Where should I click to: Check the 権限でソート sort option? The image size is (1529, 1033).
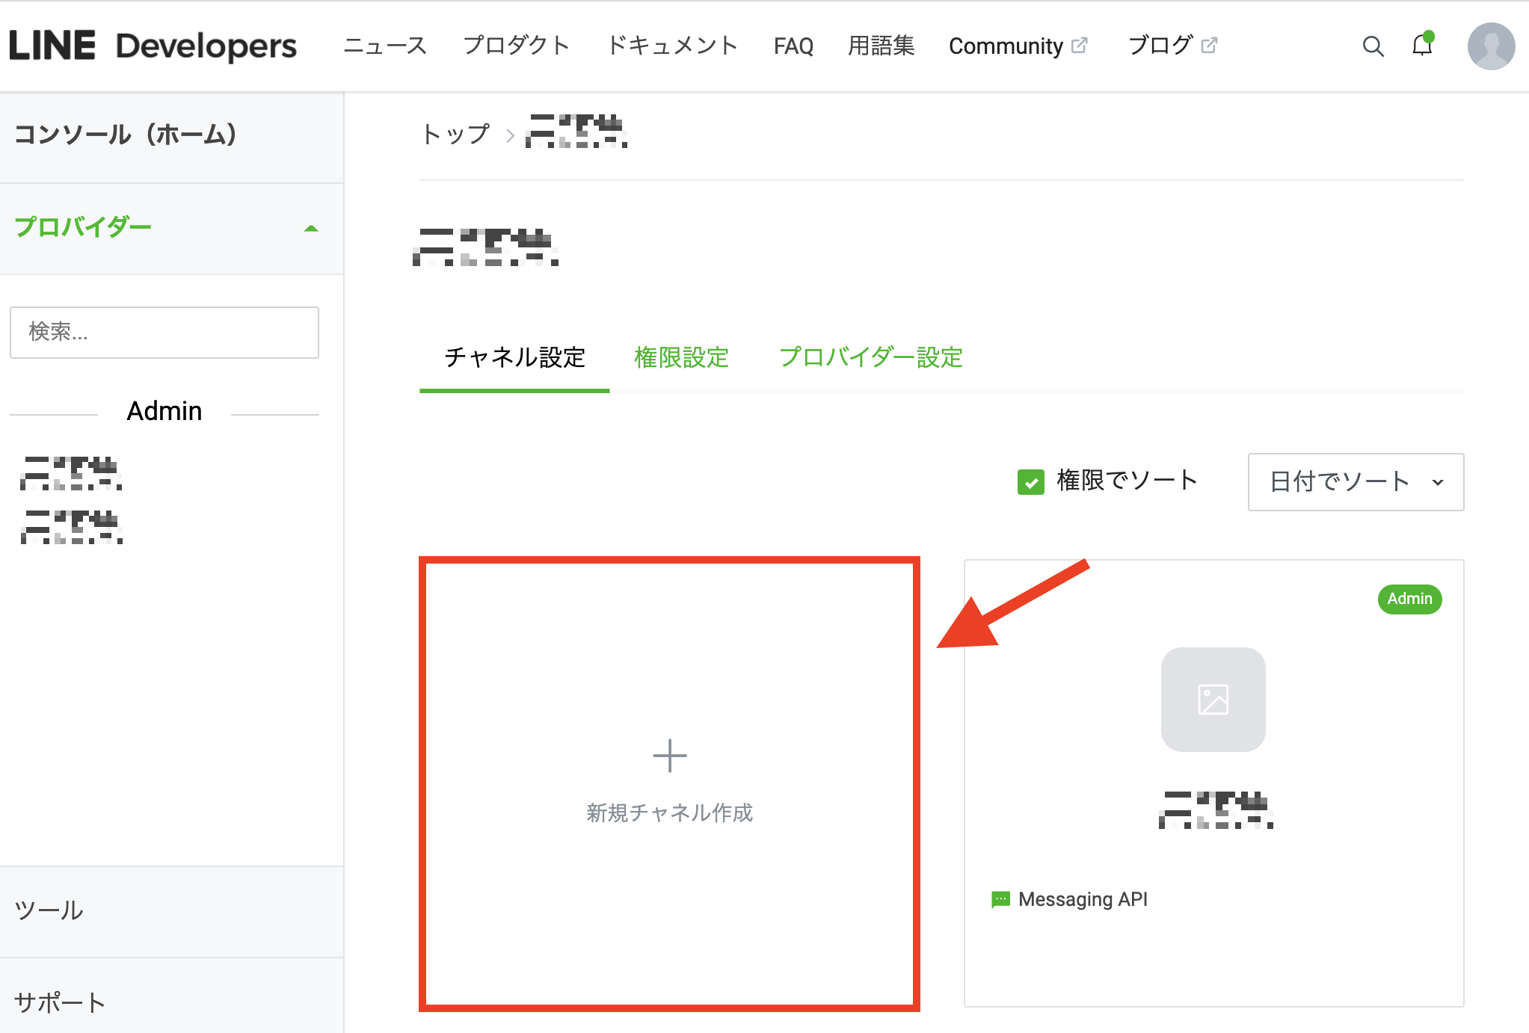click(1029, 482)
